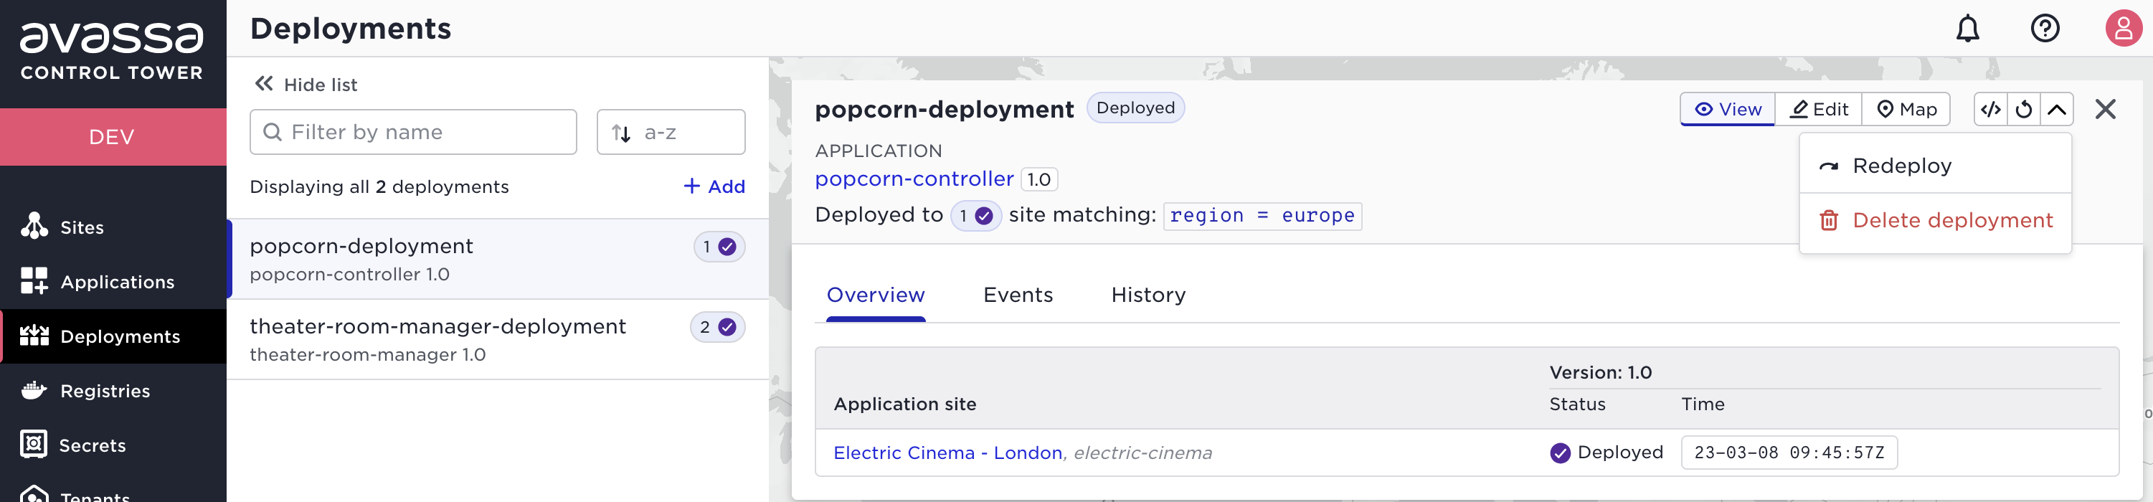2153x502 pixels.
Task: Click the Application site column header
Action: pos(905,404)
